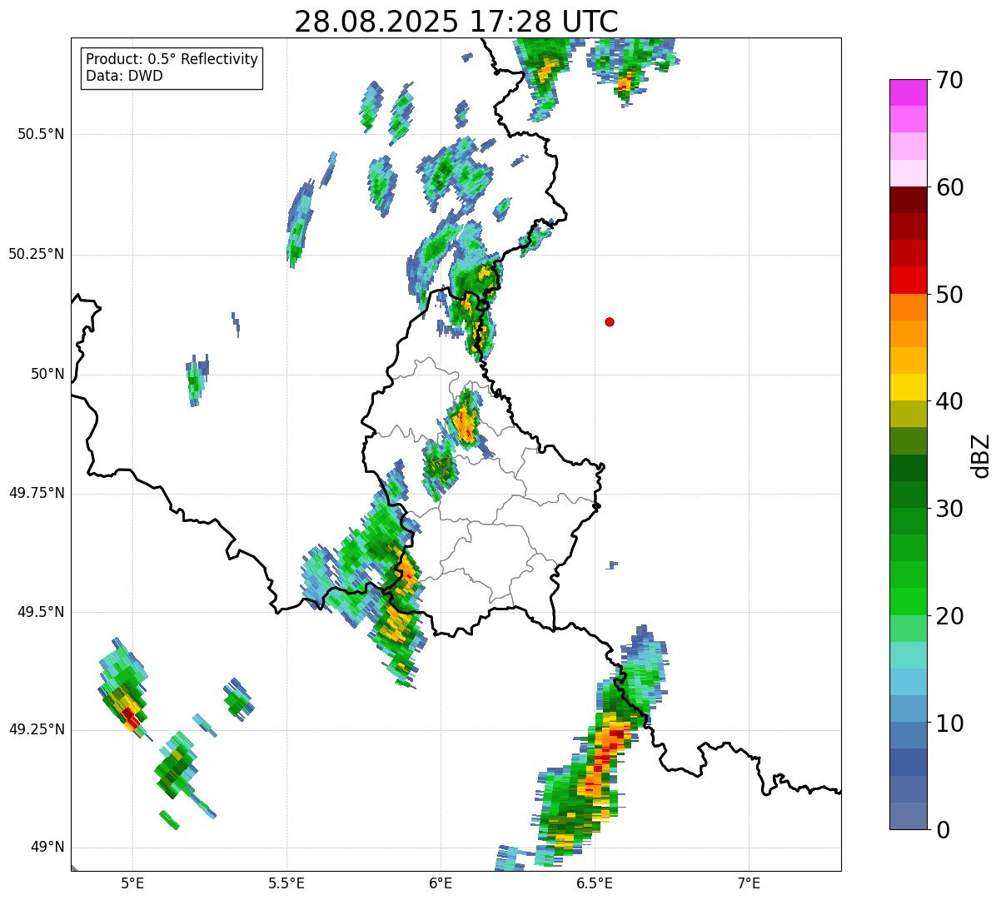Click the 6°E longitude label
The height and width of the screenshot is (900, 1001).
[441, 883]
